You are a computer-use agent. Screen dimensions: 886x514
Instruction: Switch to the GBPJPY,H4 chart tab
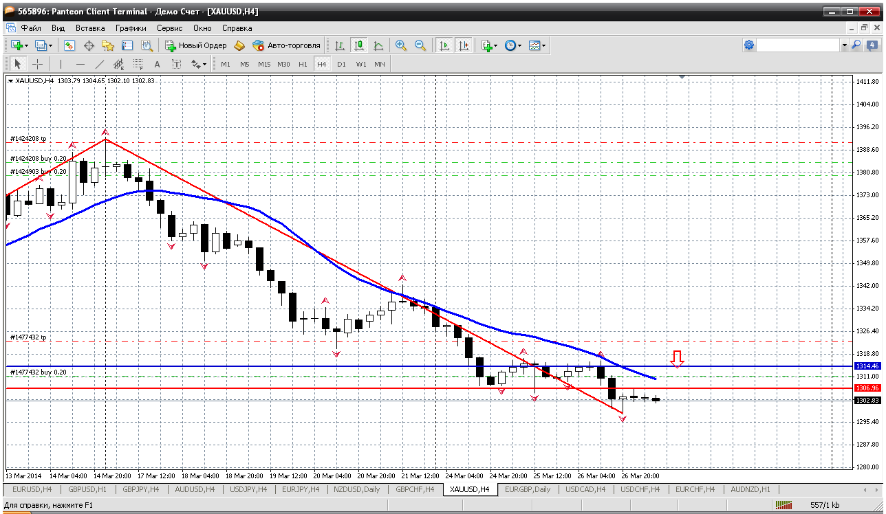[140, 489]
